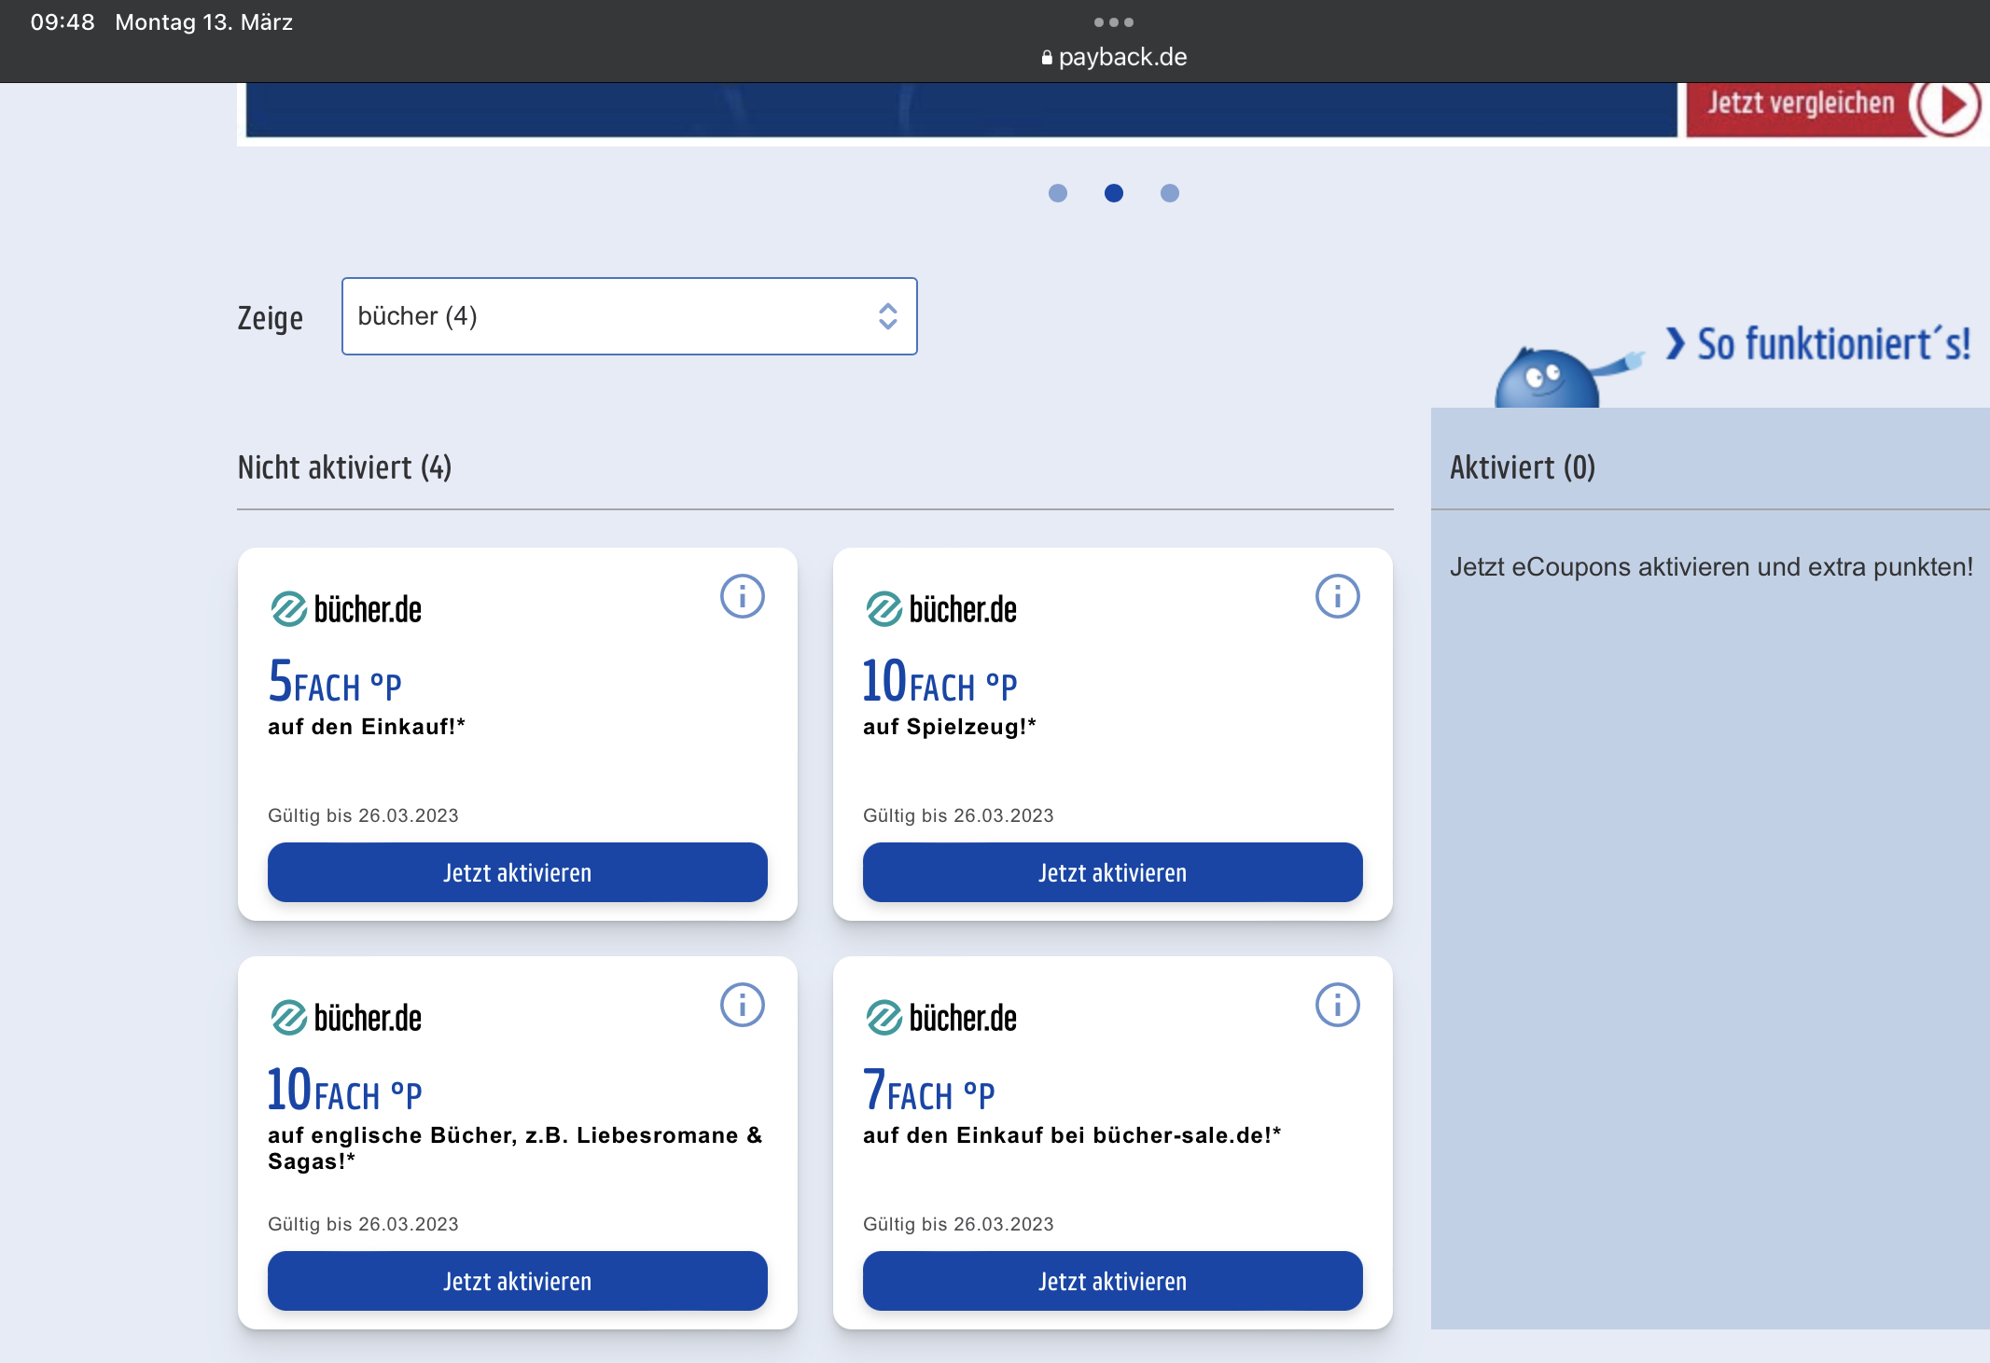Click 'auf englische Bücher, z.B. Liebesromane & Sagas!*' text
1990x1363 pixels.
[515, 1148]
